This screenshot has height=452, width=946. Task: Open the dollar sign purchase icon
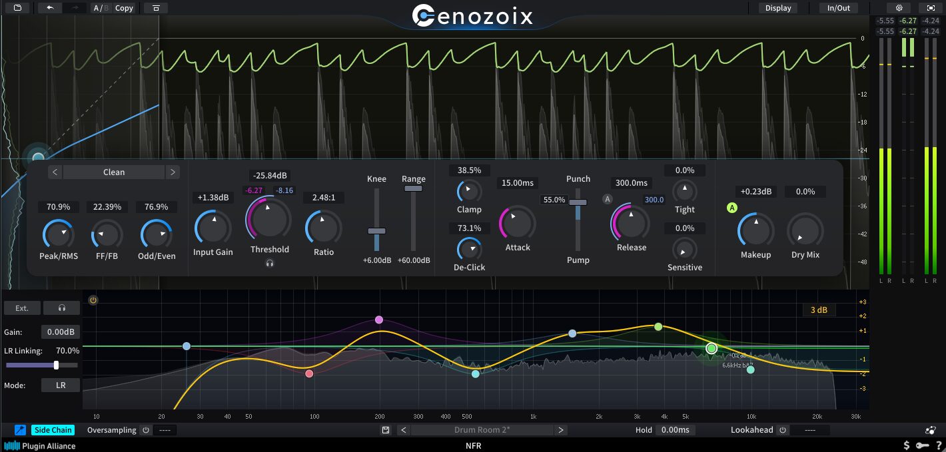[x=906, y=445]
